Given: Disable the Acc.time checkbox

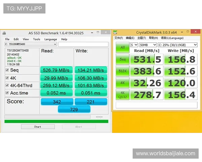Looking at the screenshot, I should [x=7, y=93].
